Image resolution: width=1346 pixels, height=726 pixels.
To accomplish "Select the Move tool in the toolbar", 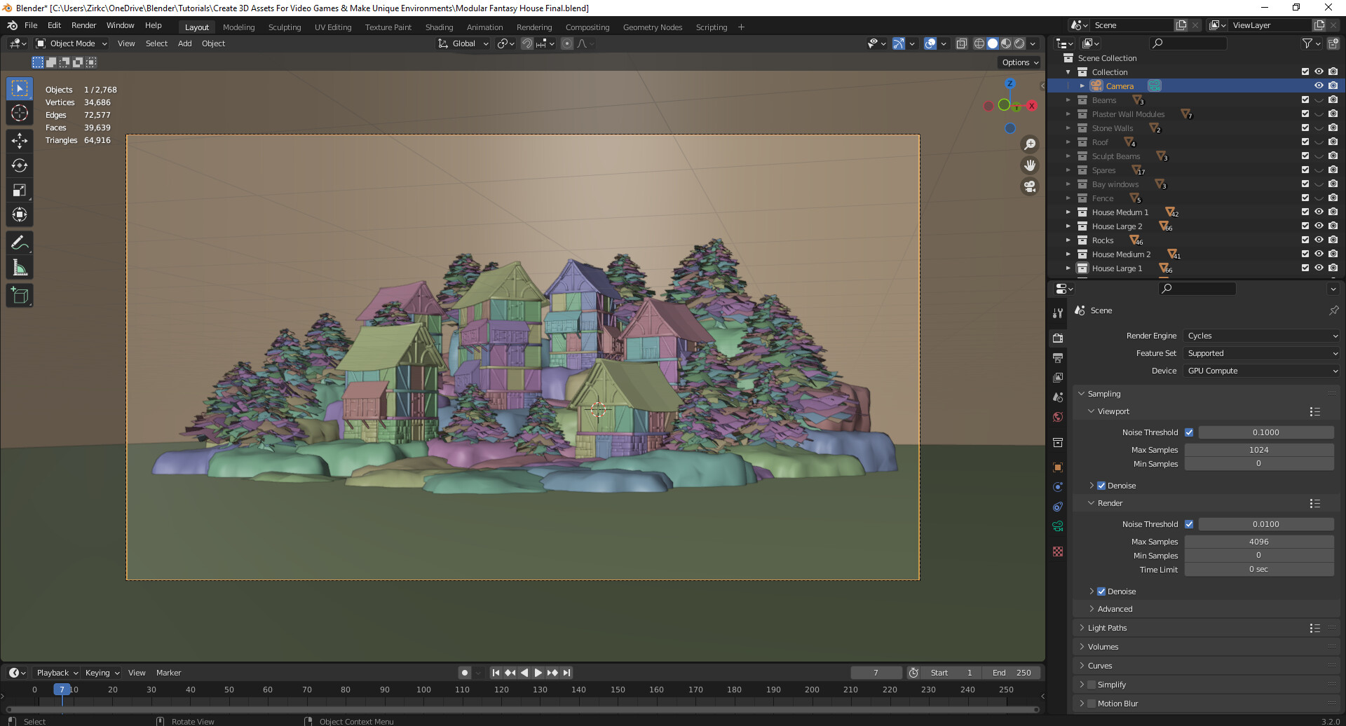I will (x=19, y=140).
